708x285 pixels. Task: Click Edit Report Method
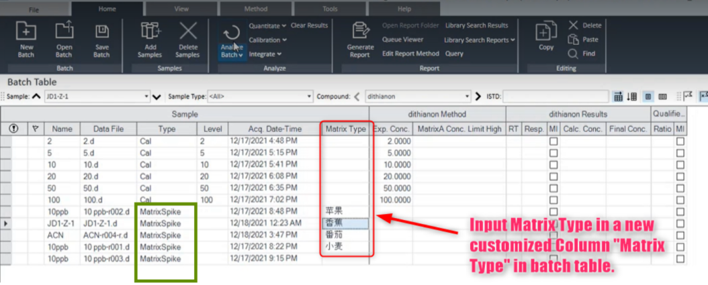pyautogui.click(x=410, y=53)
